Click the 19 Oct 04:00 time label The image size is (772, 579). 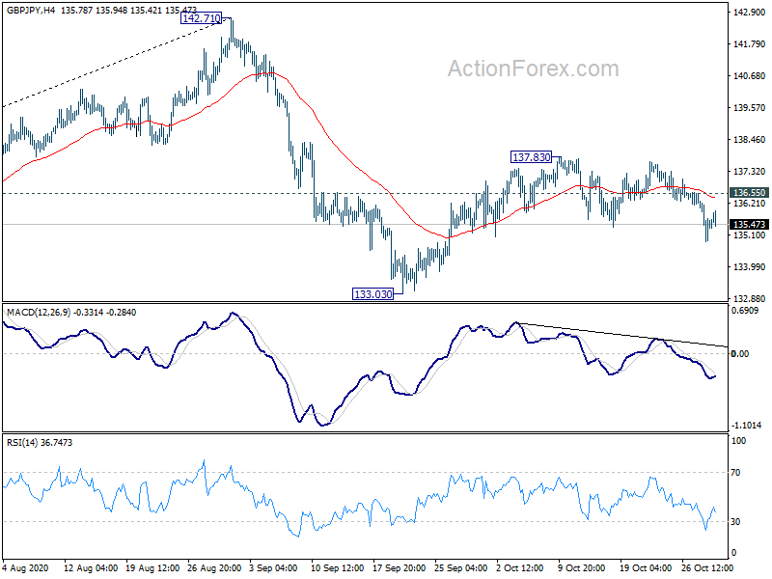point(646,567)
